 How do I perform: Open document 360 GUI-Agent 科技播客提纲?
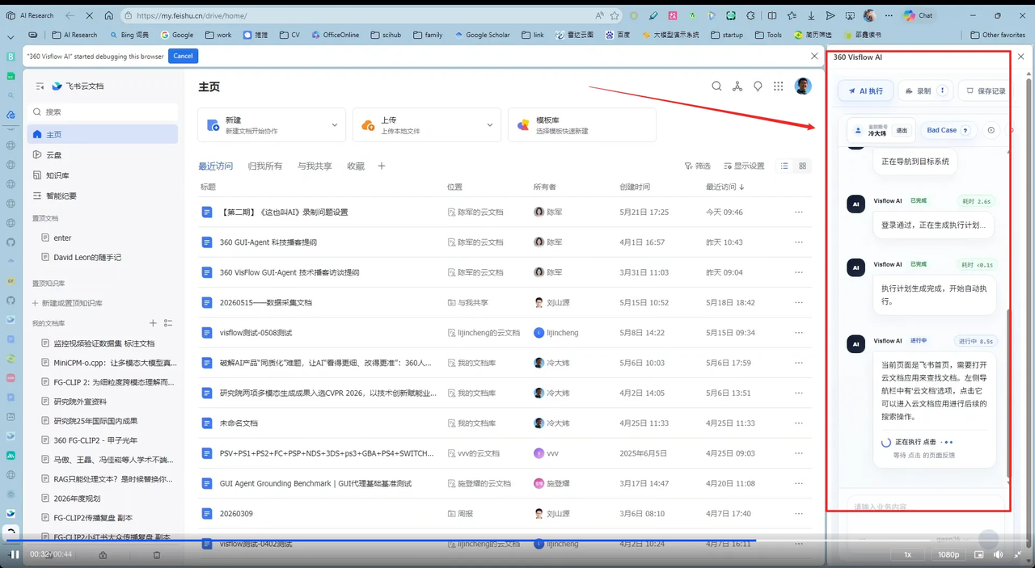click(x=268, y=242)
